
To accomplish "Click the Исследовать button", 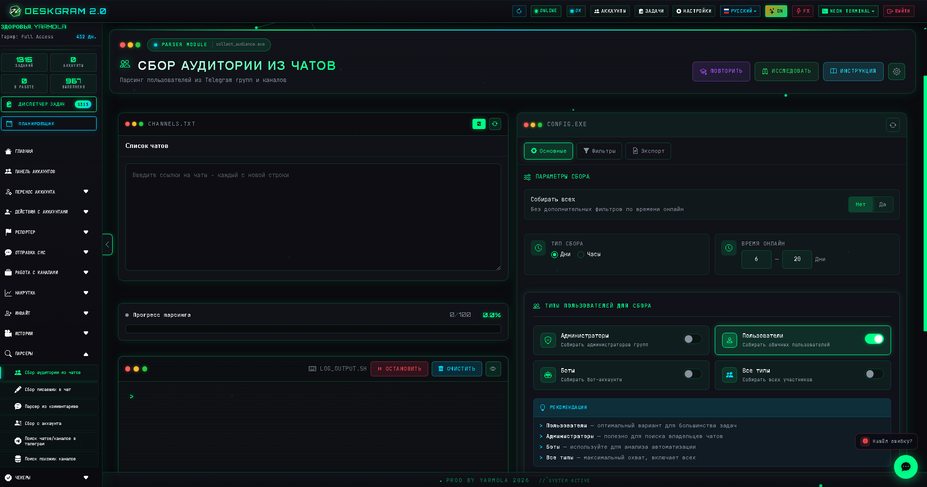I will (x=787, y=71).
